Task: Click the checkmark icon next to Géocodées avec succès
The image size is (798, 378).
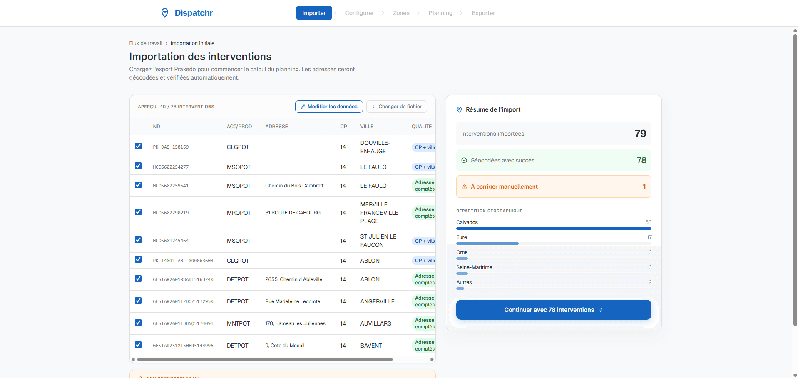Action: point(464,160)
